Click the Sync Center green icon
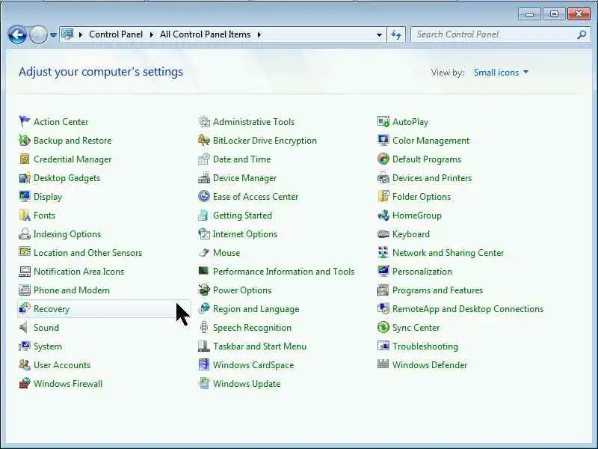The height and width of the screenshot is (449, 598). [x=383, y=327]
